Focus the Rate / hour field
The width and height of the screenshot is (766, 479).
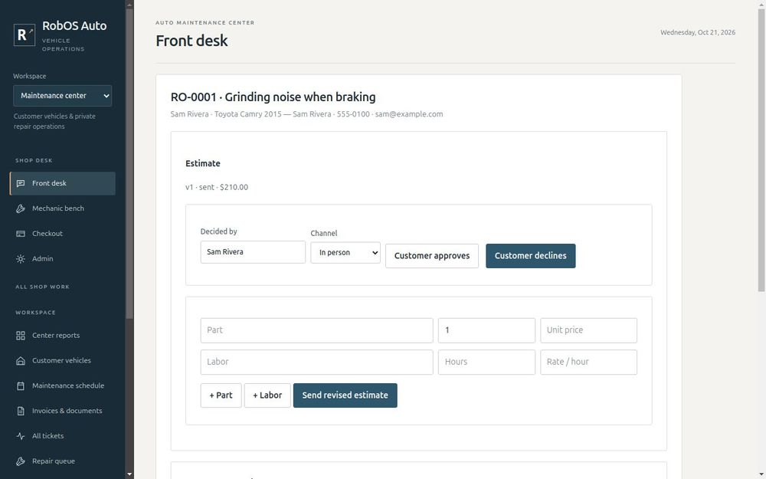[588, 363]
